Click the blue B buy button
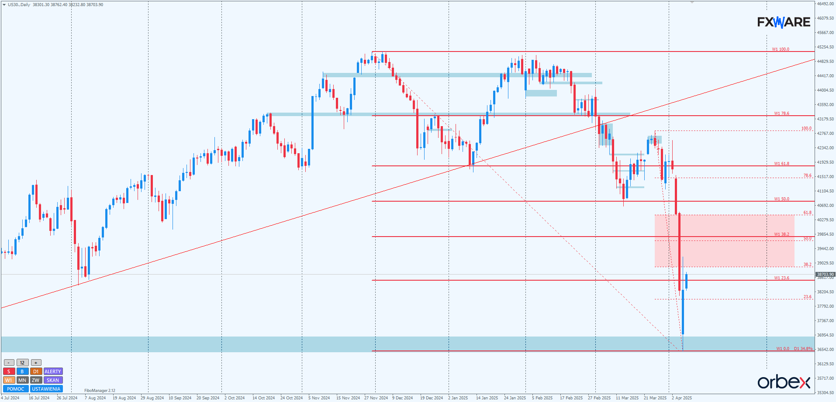 [x=22, y=371]
